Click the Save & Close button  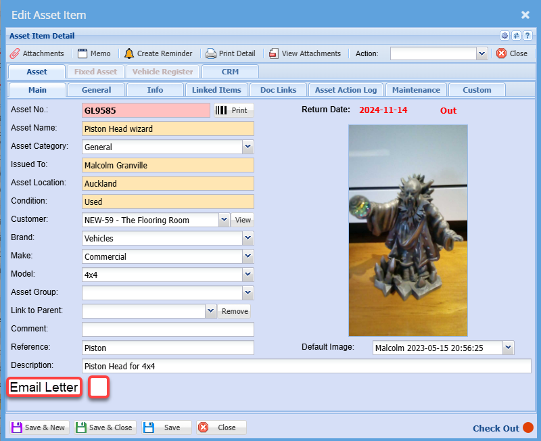(x=105, y=427)
